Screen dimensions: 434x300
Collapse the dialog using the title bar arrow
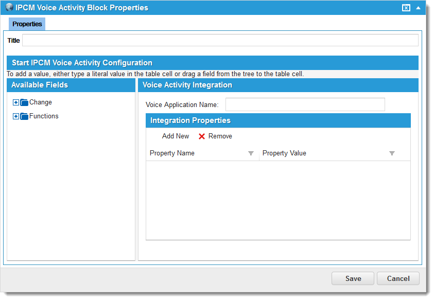click(x=419, y=8)
